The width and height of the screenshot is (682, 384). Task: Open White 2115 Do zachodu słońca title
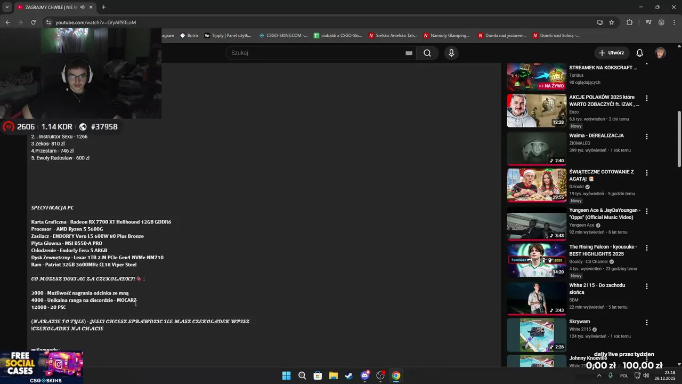coord(597,289)
